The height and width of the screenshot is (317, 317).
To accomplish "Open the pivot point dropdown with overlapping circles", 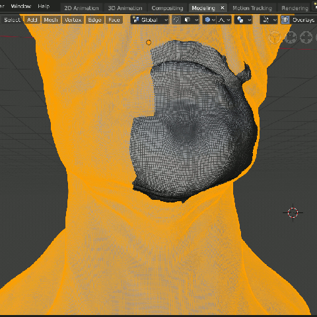I will [x=243, y=20].
